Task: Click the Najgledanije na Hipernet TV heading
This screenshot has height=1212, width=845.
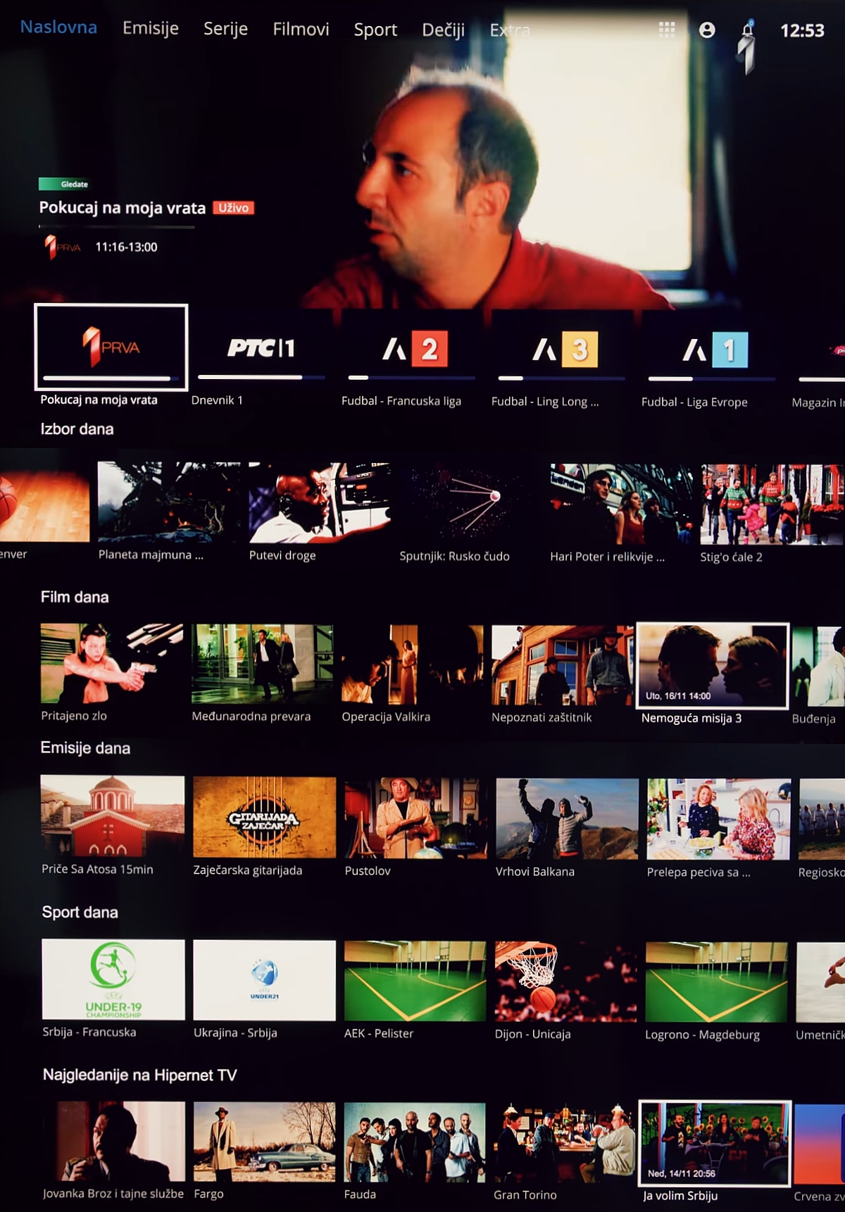Action: coord(139,1075)
